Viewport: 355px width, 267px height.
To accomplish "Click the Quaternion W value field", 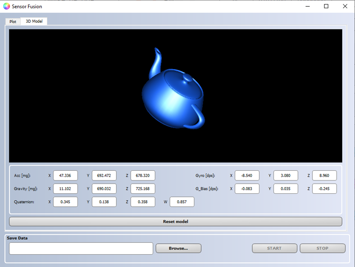I will pos(182,202).
